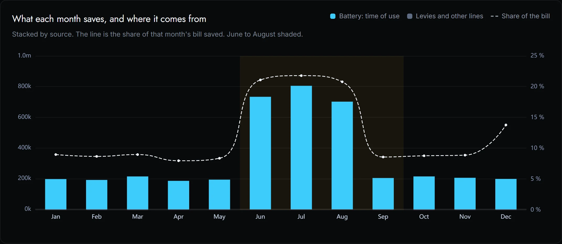Select the July savings bar

301,148
